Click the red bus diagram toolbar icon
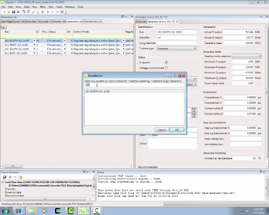The image size is (269, 215). pos(57,12)
